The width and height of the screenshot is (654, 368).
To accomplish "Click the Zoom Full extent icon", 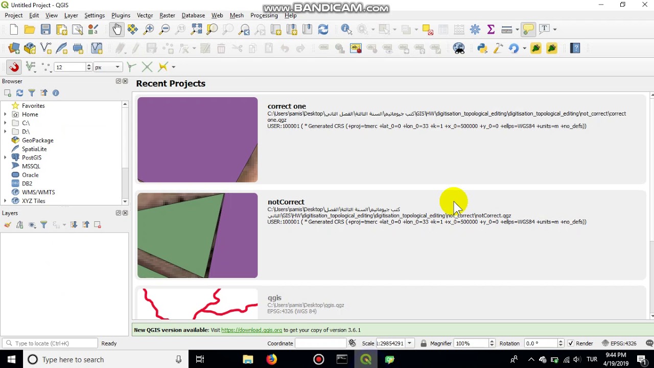I will click(x=196, y=30).
